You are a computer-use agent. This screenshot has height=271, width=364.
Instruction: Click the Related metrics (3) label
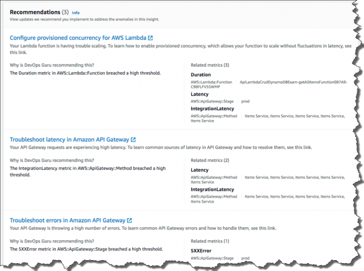(x=210, y=65)
